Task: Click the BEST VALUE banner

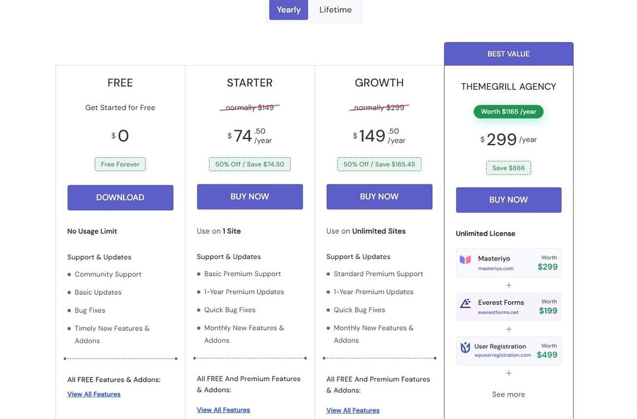Action: click(x=509, y=54)
